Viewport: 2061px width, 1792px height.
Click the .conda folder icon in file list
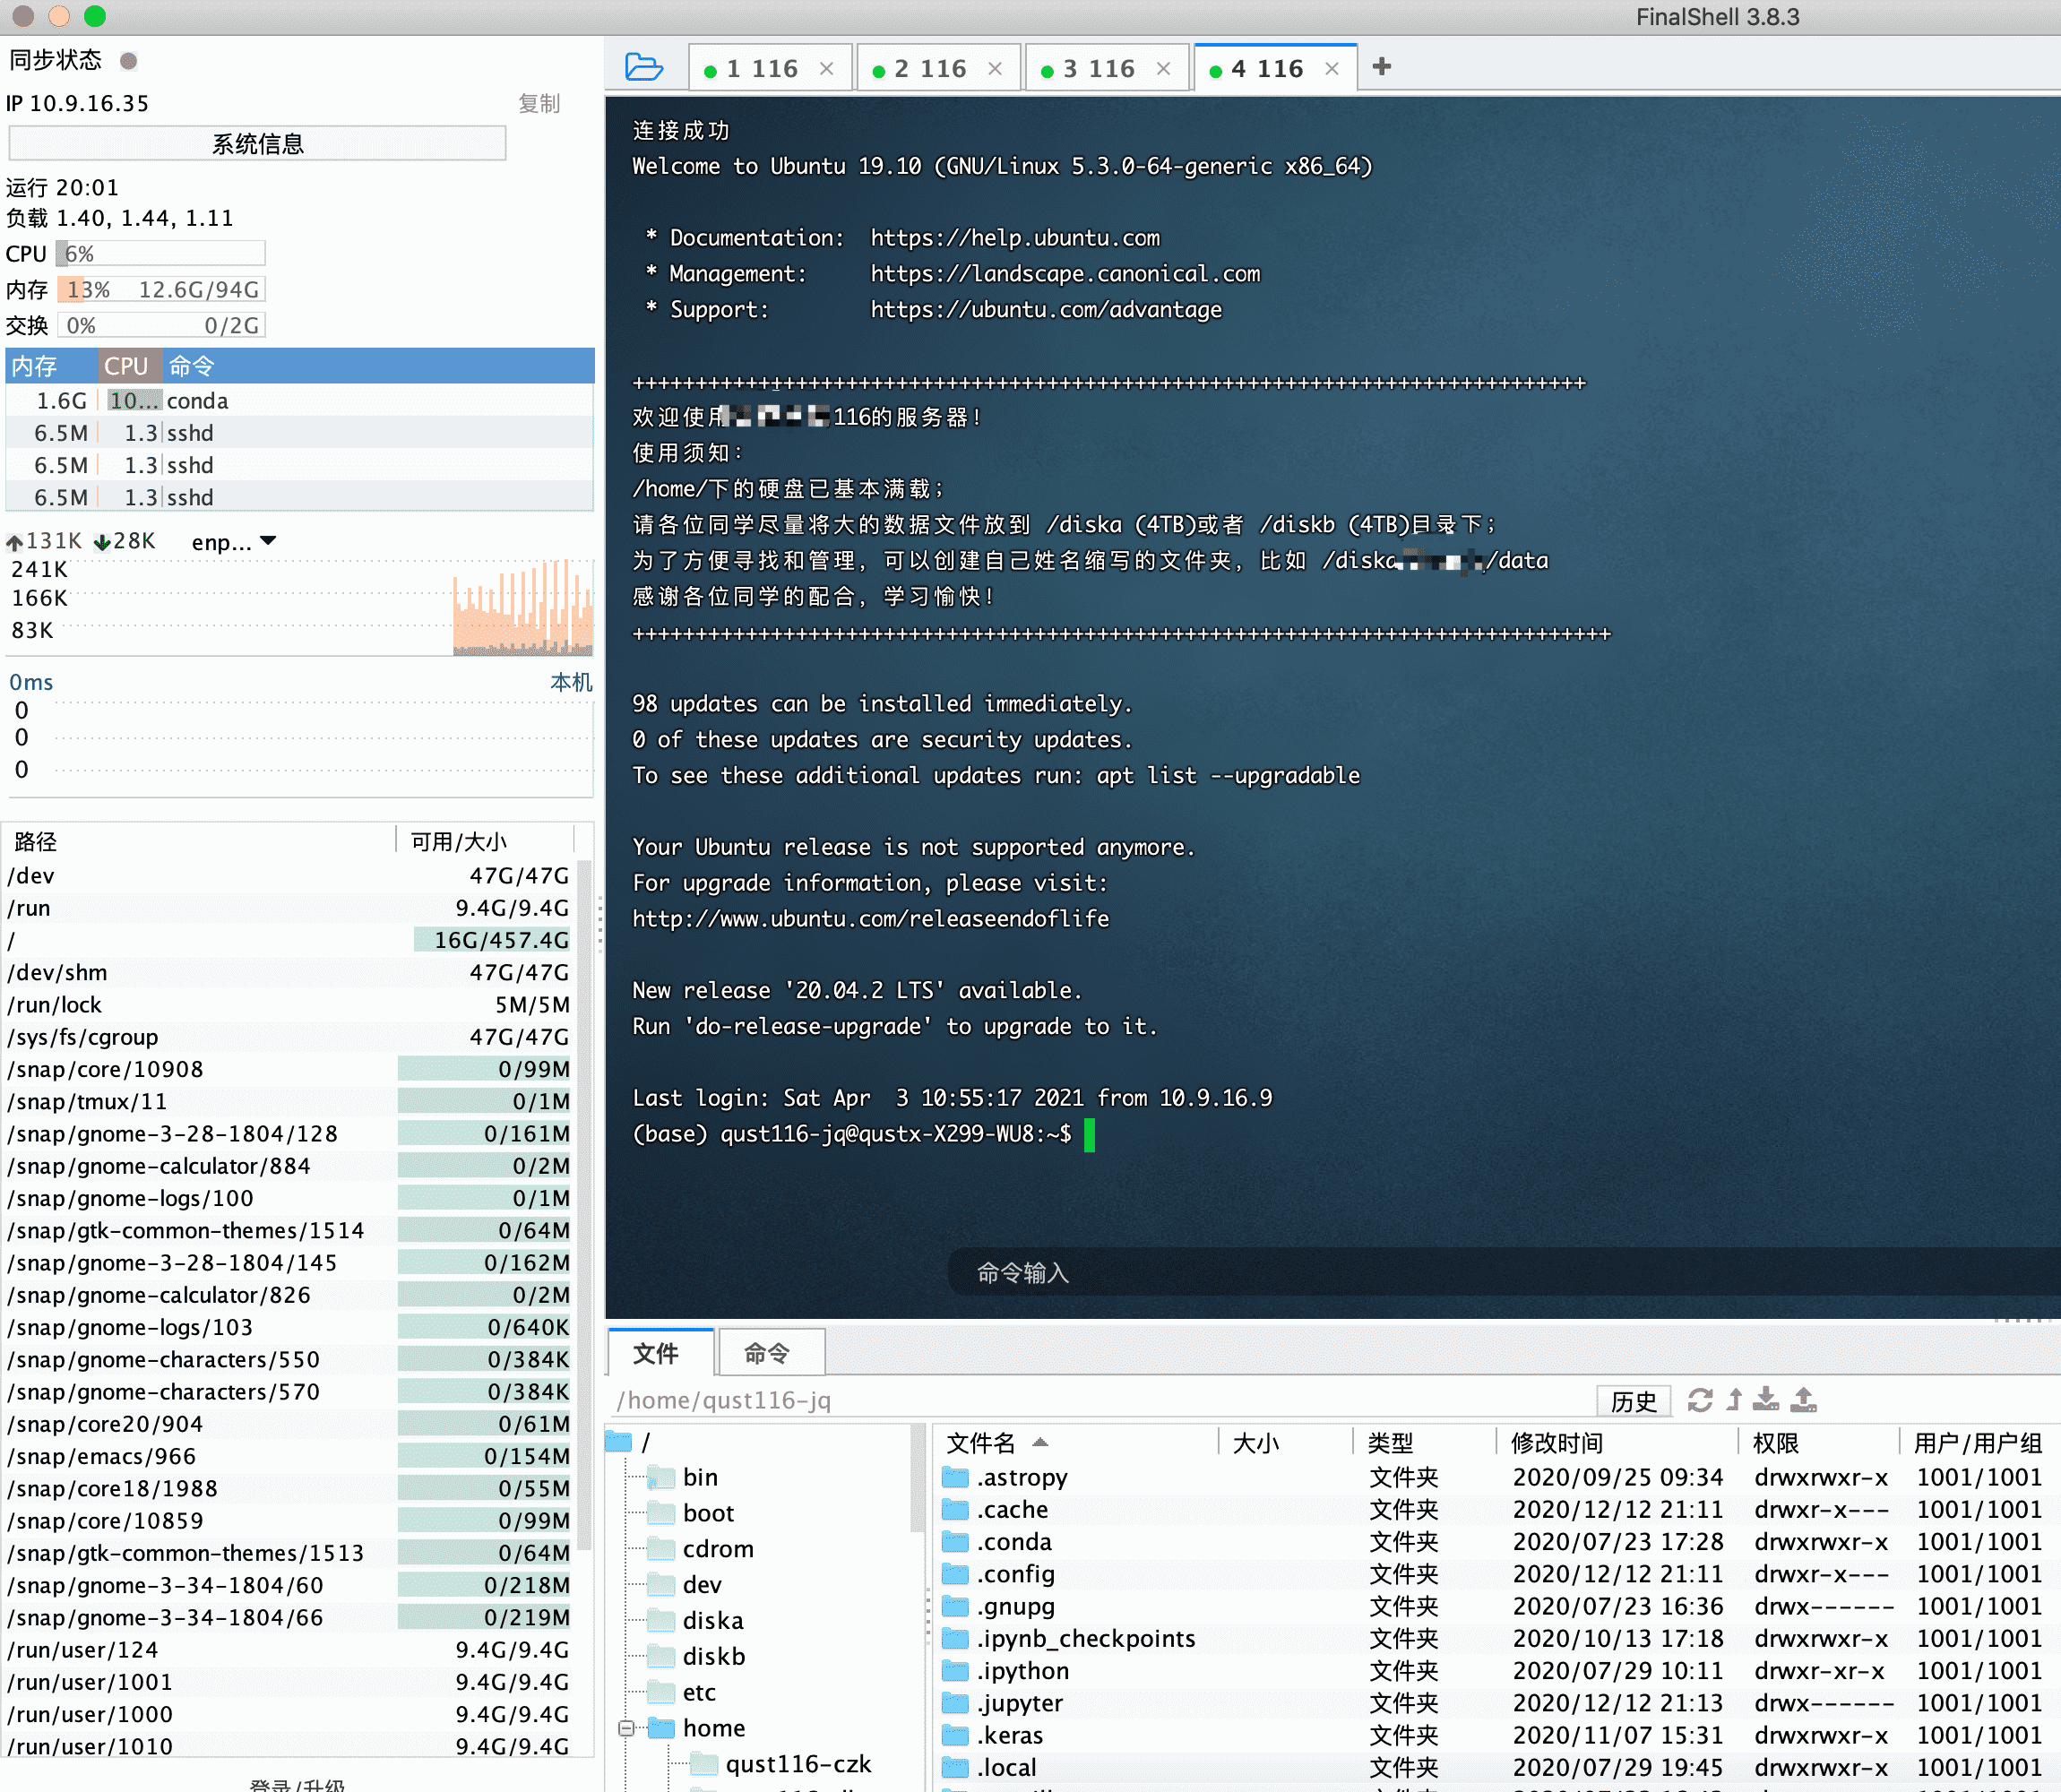pyautogui.click(x=957, y=1542)
